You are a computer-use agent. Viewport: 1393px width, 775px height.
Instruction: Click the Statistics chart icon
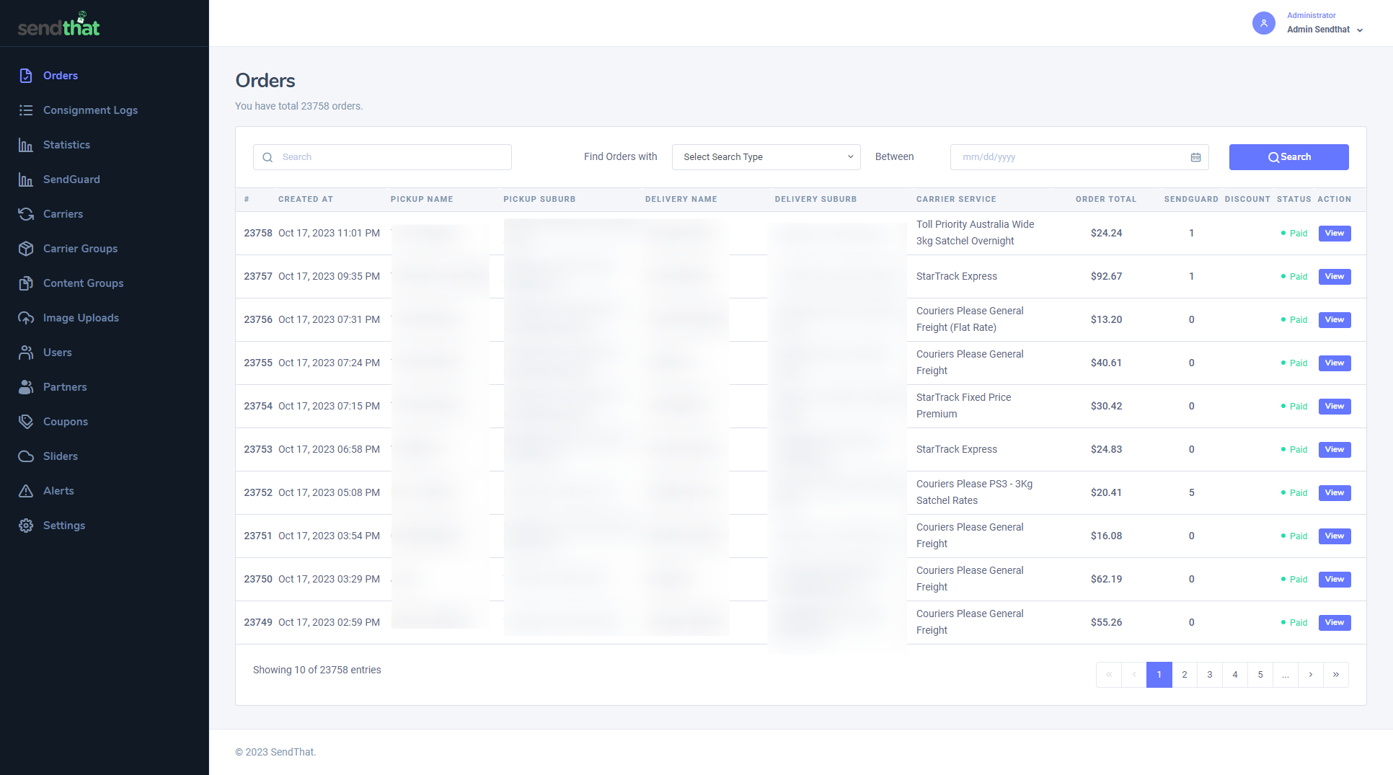(x=26, y=145)
